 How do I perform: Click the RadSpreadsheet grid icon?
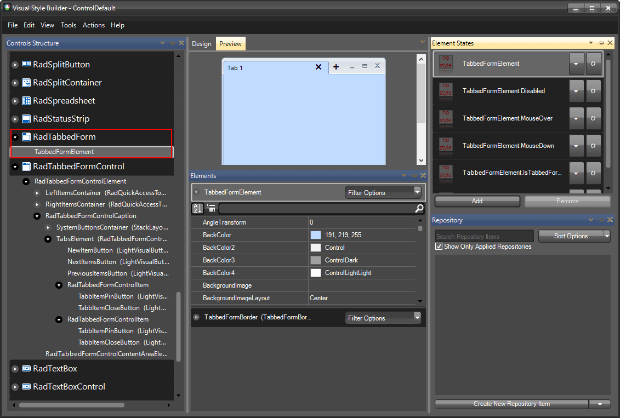tap(26, 101)
